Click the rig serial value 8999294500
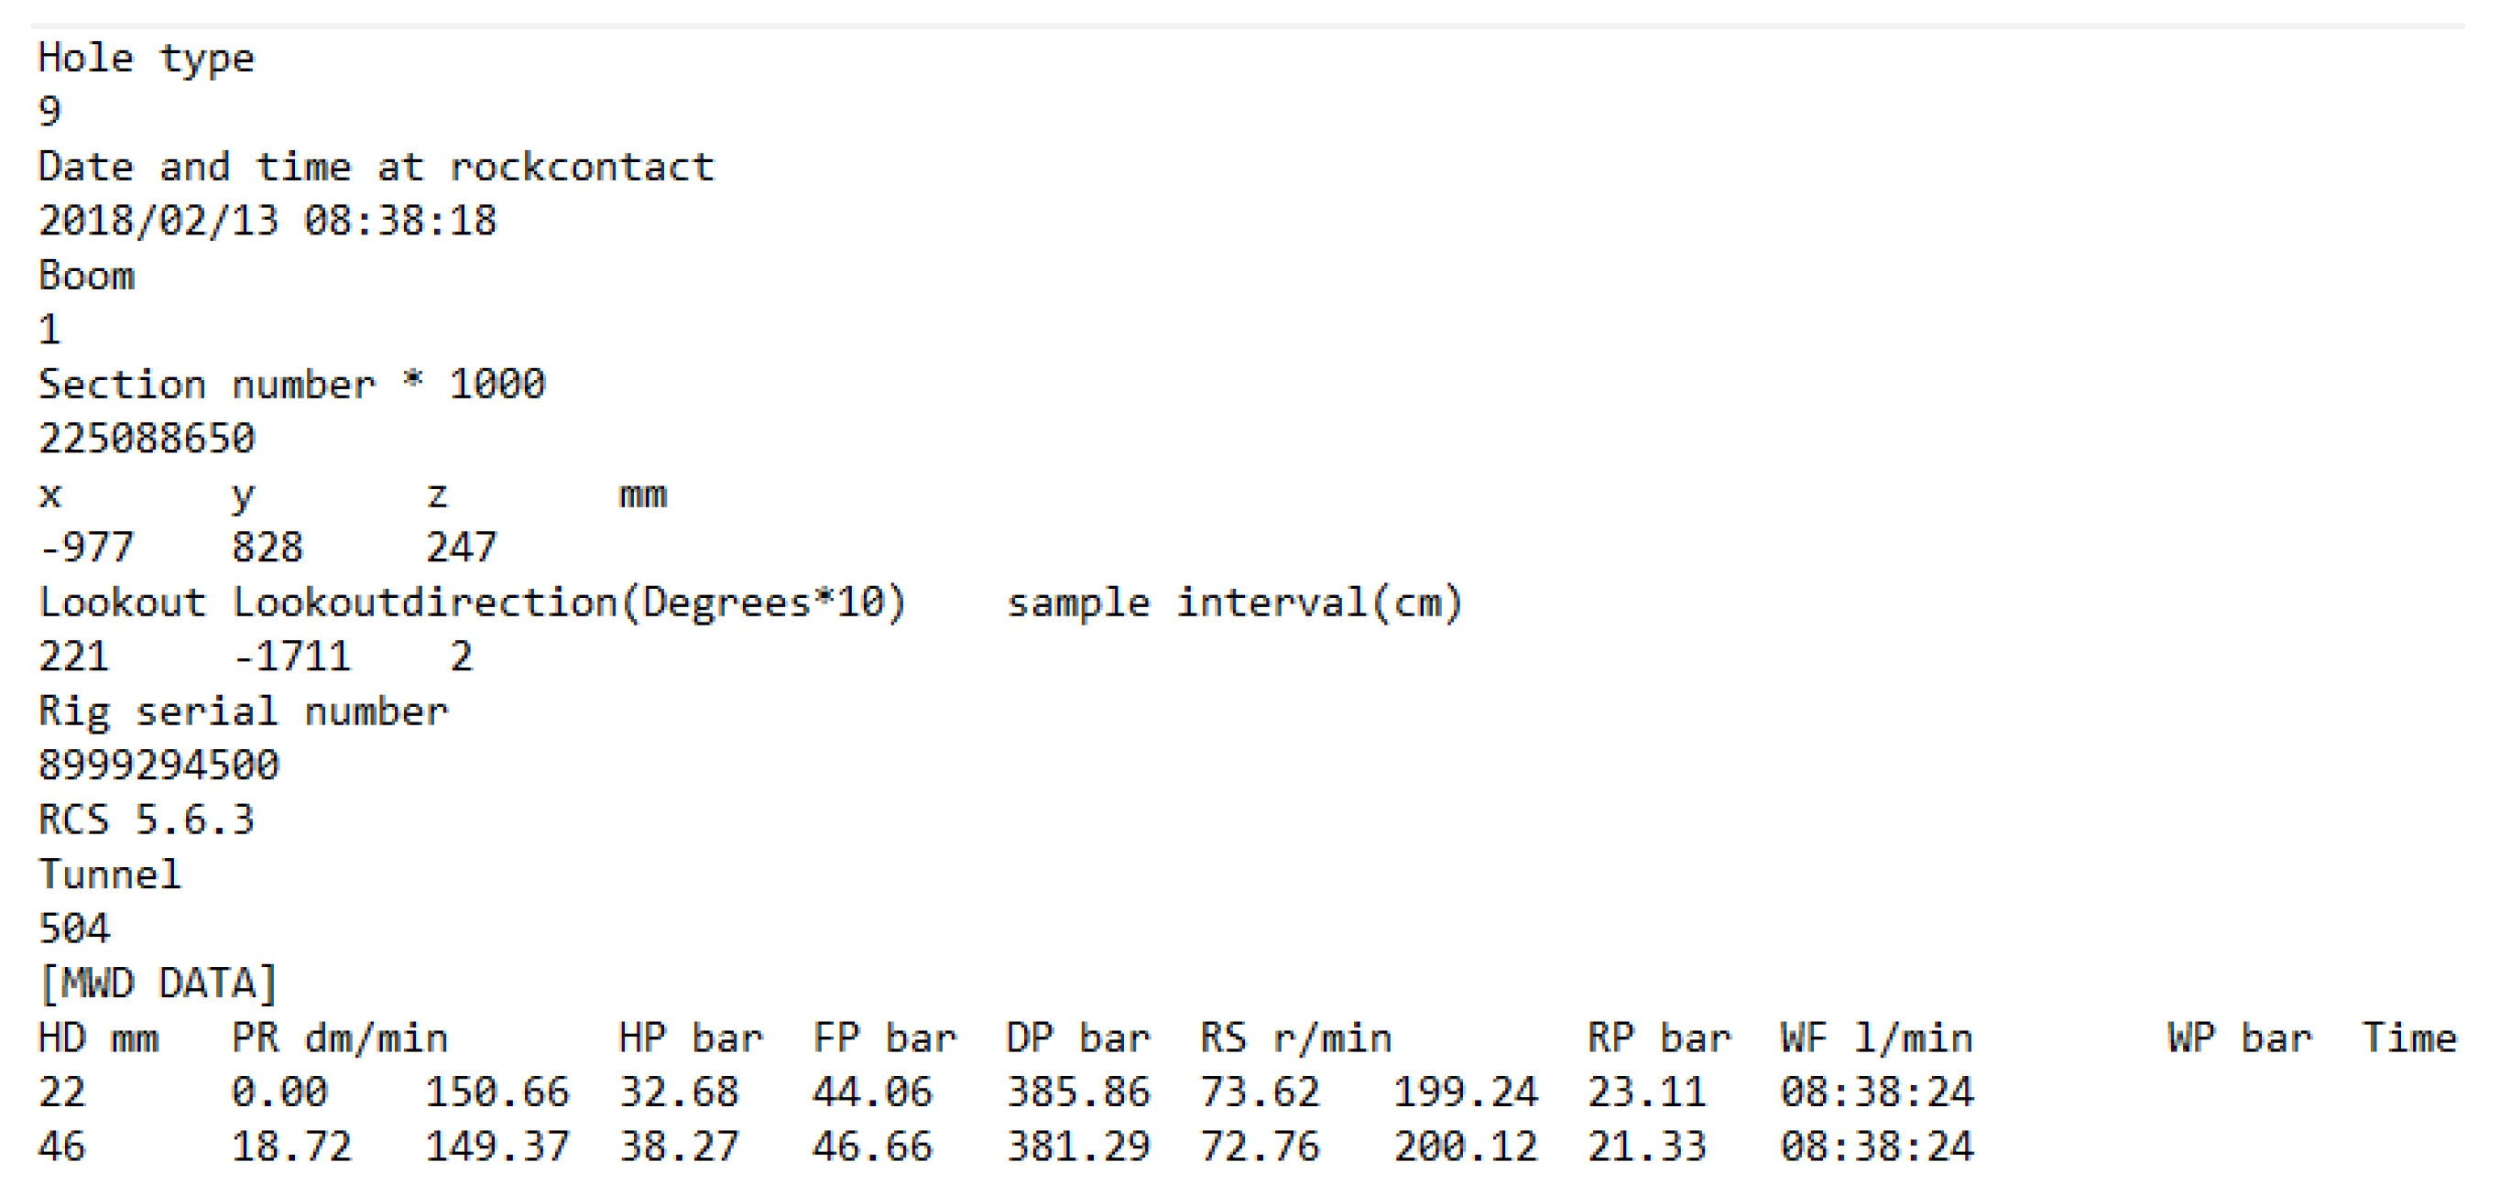Image resolution: width=2500 pixels, height=1184 pixels. [x=158, y=766]
